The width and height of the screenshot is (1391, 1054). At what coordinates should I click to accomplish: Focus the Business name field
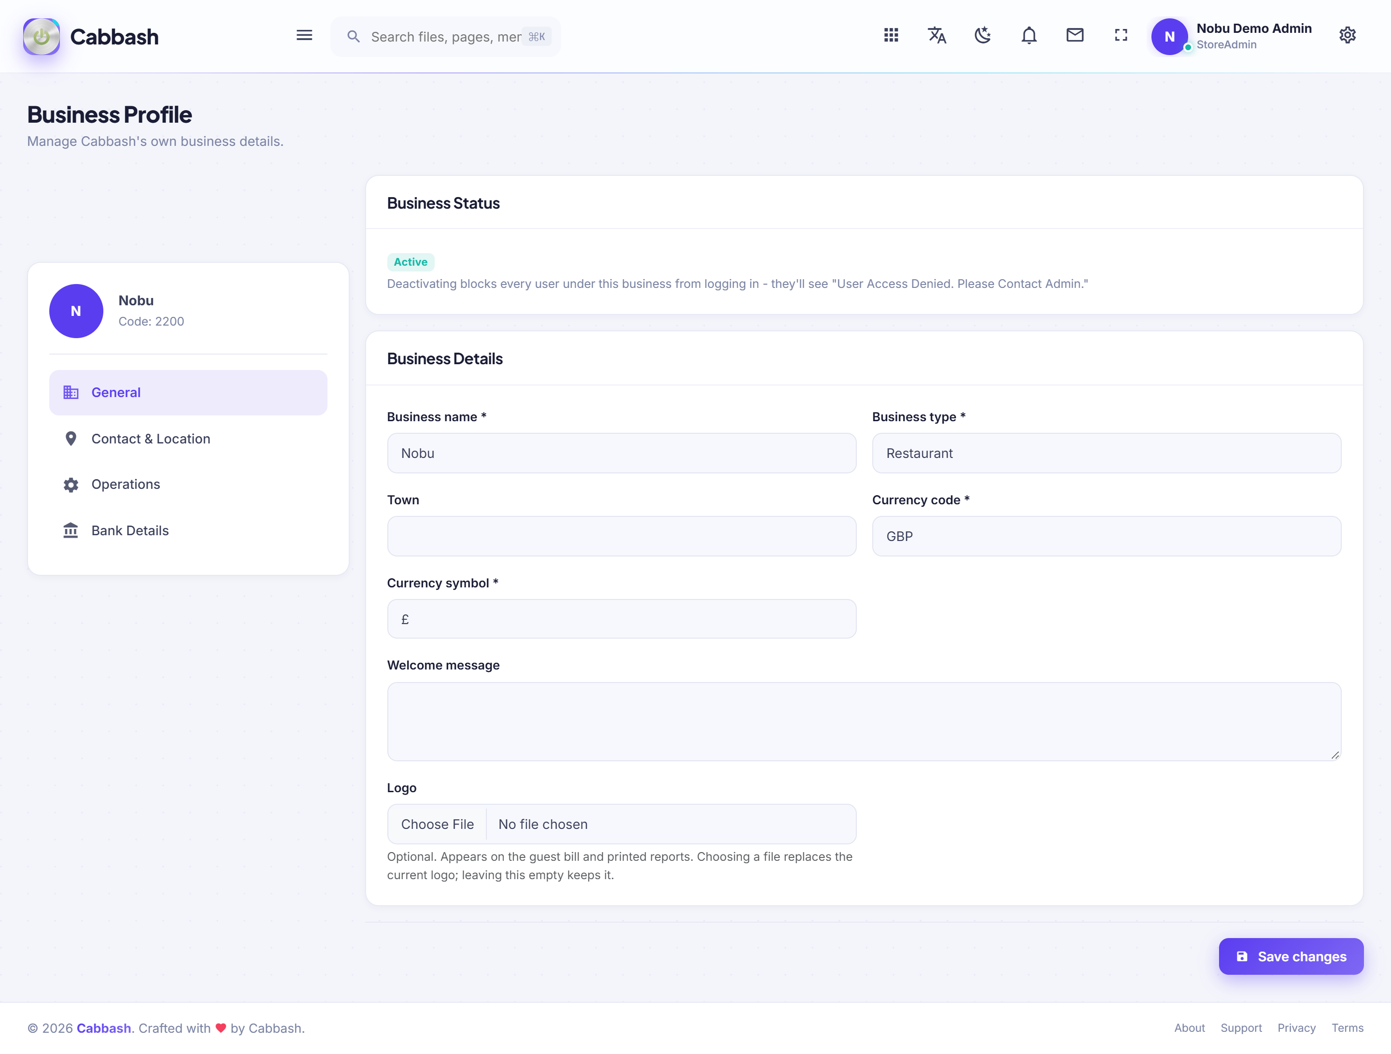click(x=621, y=453)
